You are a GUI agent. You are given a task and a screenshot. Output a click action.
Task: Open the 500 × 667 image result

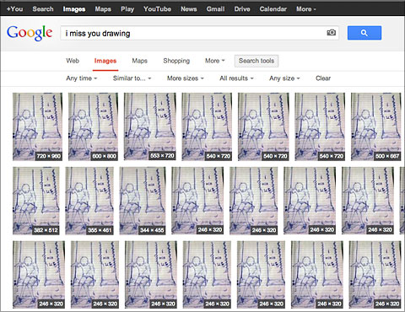(376, 126)
